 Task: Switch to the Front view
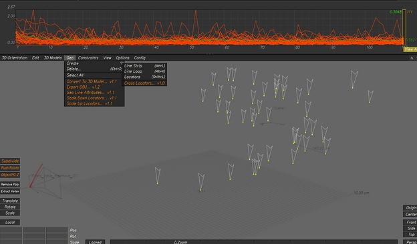pyautogui.click(x=410, y=222)
